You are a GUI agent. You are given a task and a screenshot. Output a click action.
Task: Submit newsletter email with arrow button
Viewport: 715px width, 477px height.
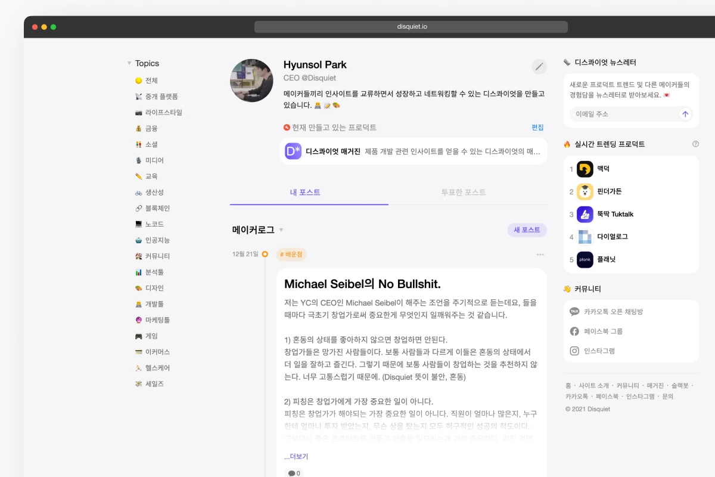[685, 114]
